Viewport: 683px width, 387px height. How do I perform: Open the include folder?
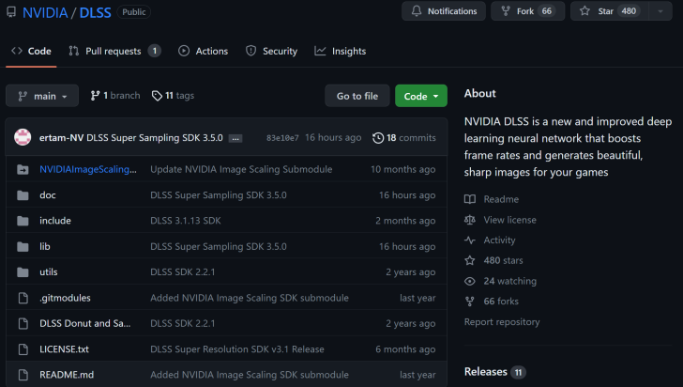tap(55, 221)
